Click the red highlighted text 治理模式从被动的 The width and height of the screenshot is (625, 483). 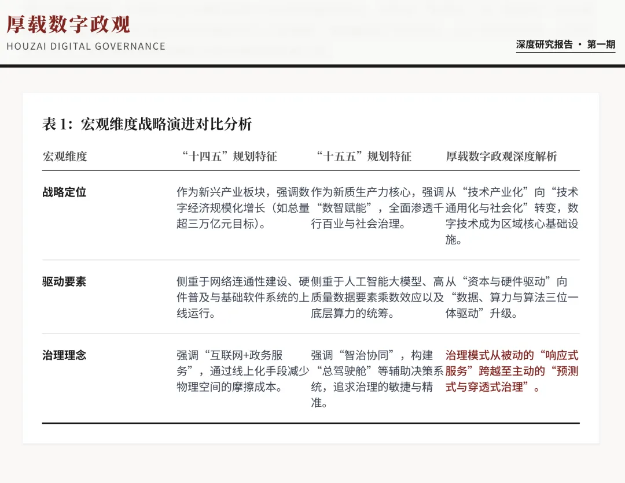coord(512,371)
